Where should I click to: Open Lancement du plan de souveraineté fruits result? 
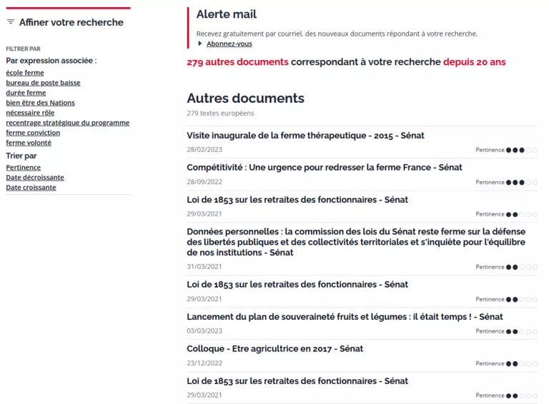point(345,316)
